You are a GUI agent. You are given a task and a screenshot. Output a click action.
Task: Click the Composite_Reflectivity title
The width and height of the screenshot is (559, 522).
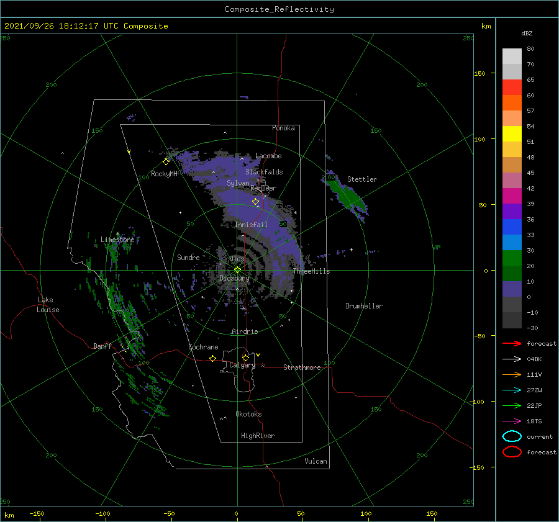tap(279, 9)
